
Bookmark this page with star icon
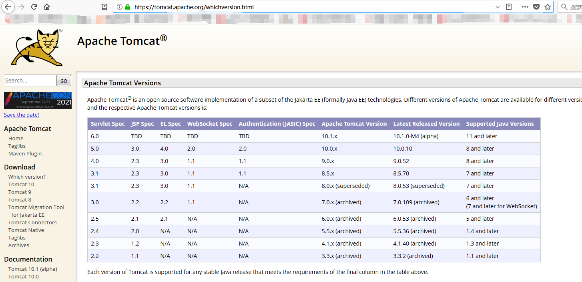548,7
